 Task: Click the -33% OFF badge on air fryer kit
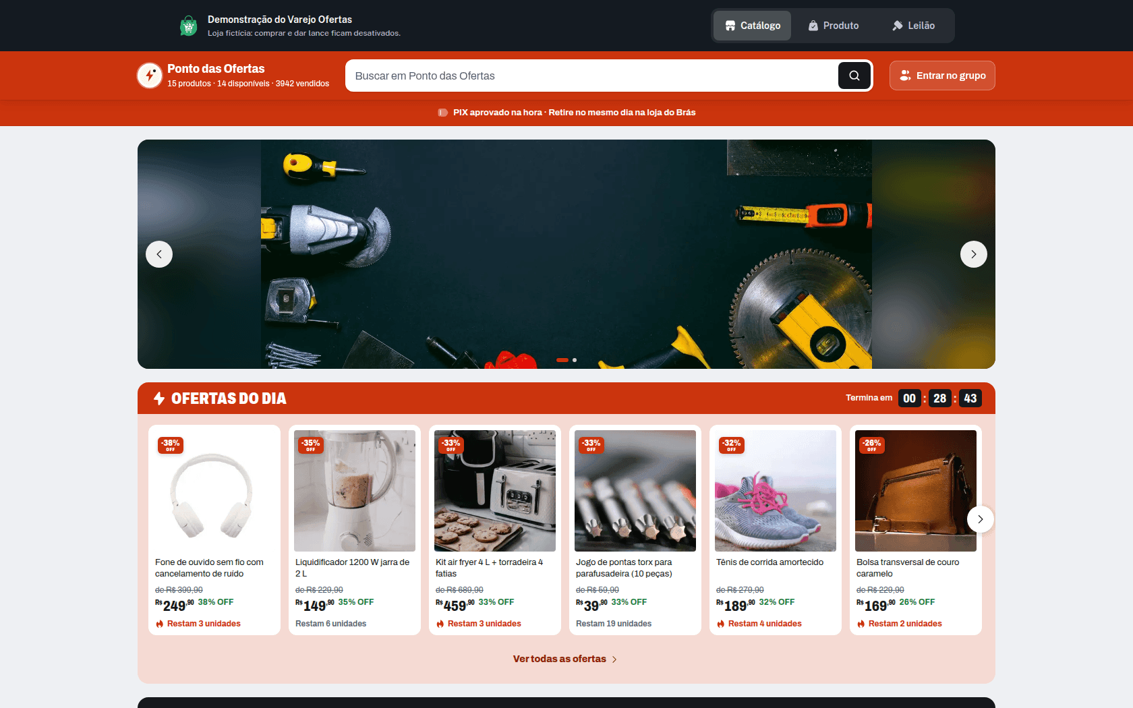pos(451,445)
